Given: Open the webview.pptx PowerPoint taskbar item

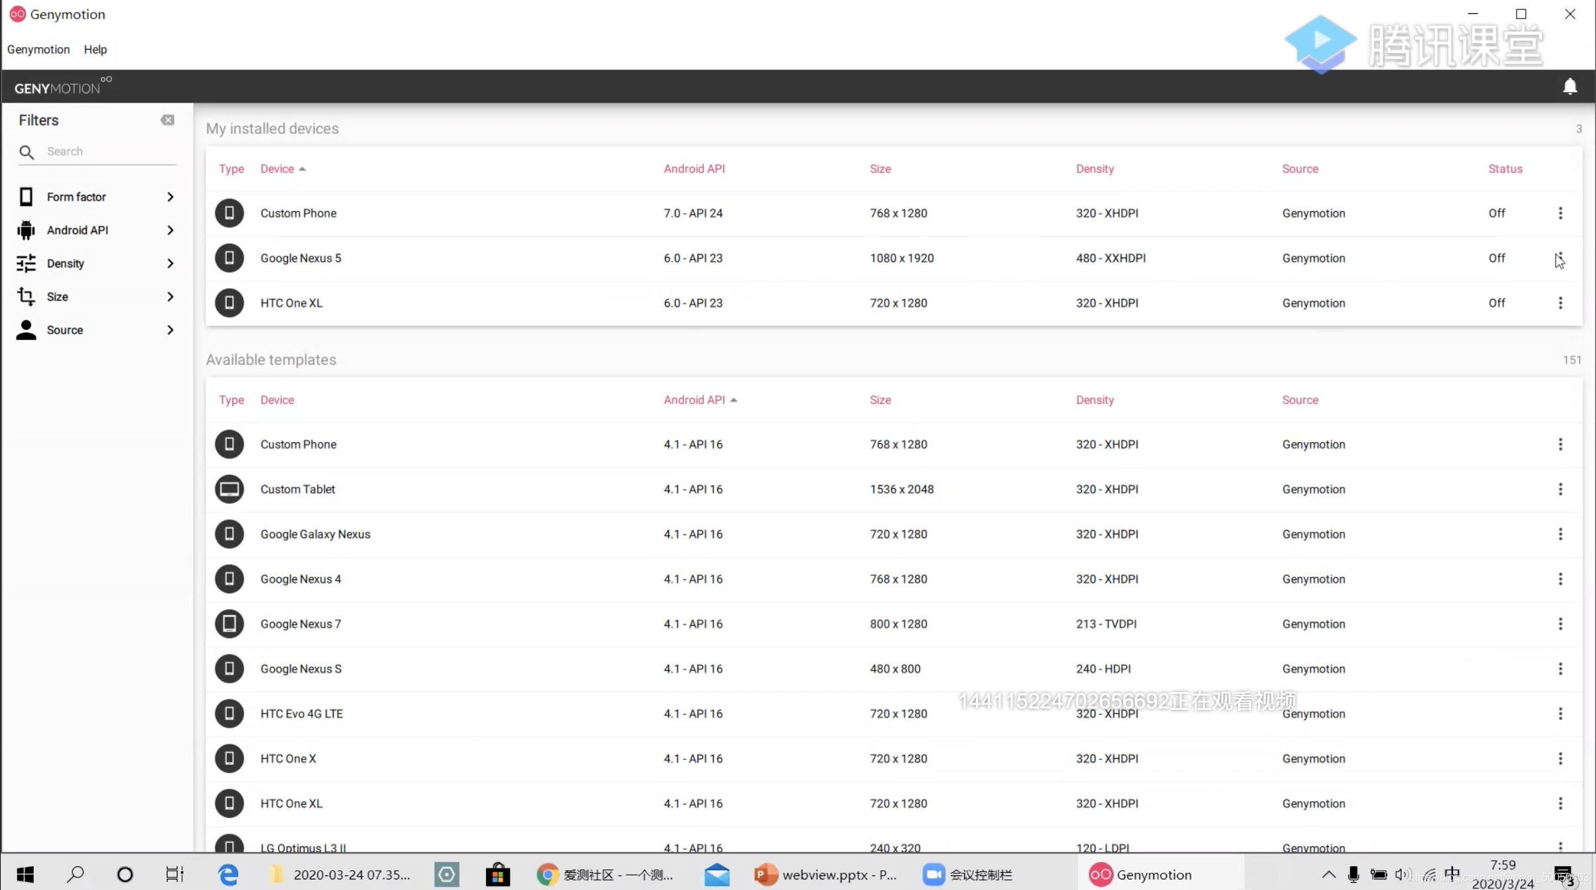Looking at the screenshot, I should [825, 875].
